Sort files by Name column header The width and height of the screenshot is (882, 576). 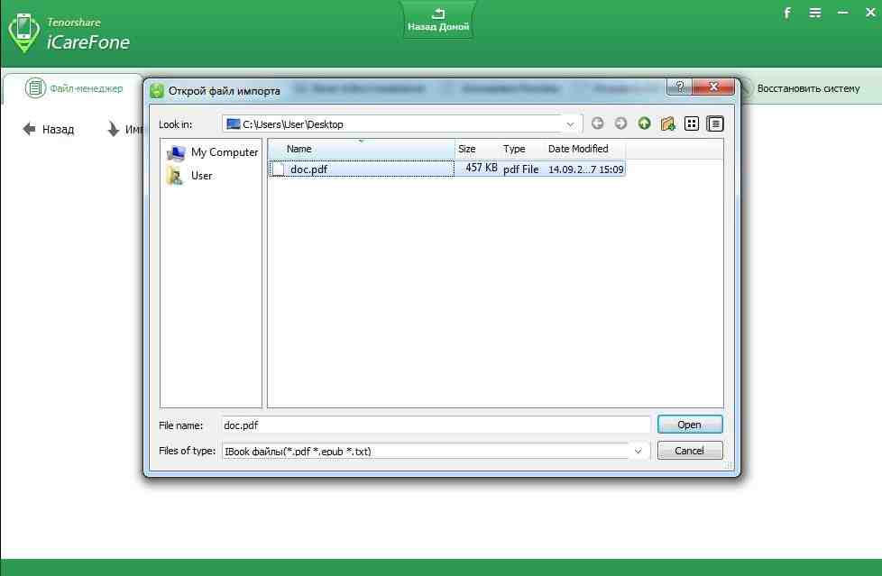pos(362,149)
